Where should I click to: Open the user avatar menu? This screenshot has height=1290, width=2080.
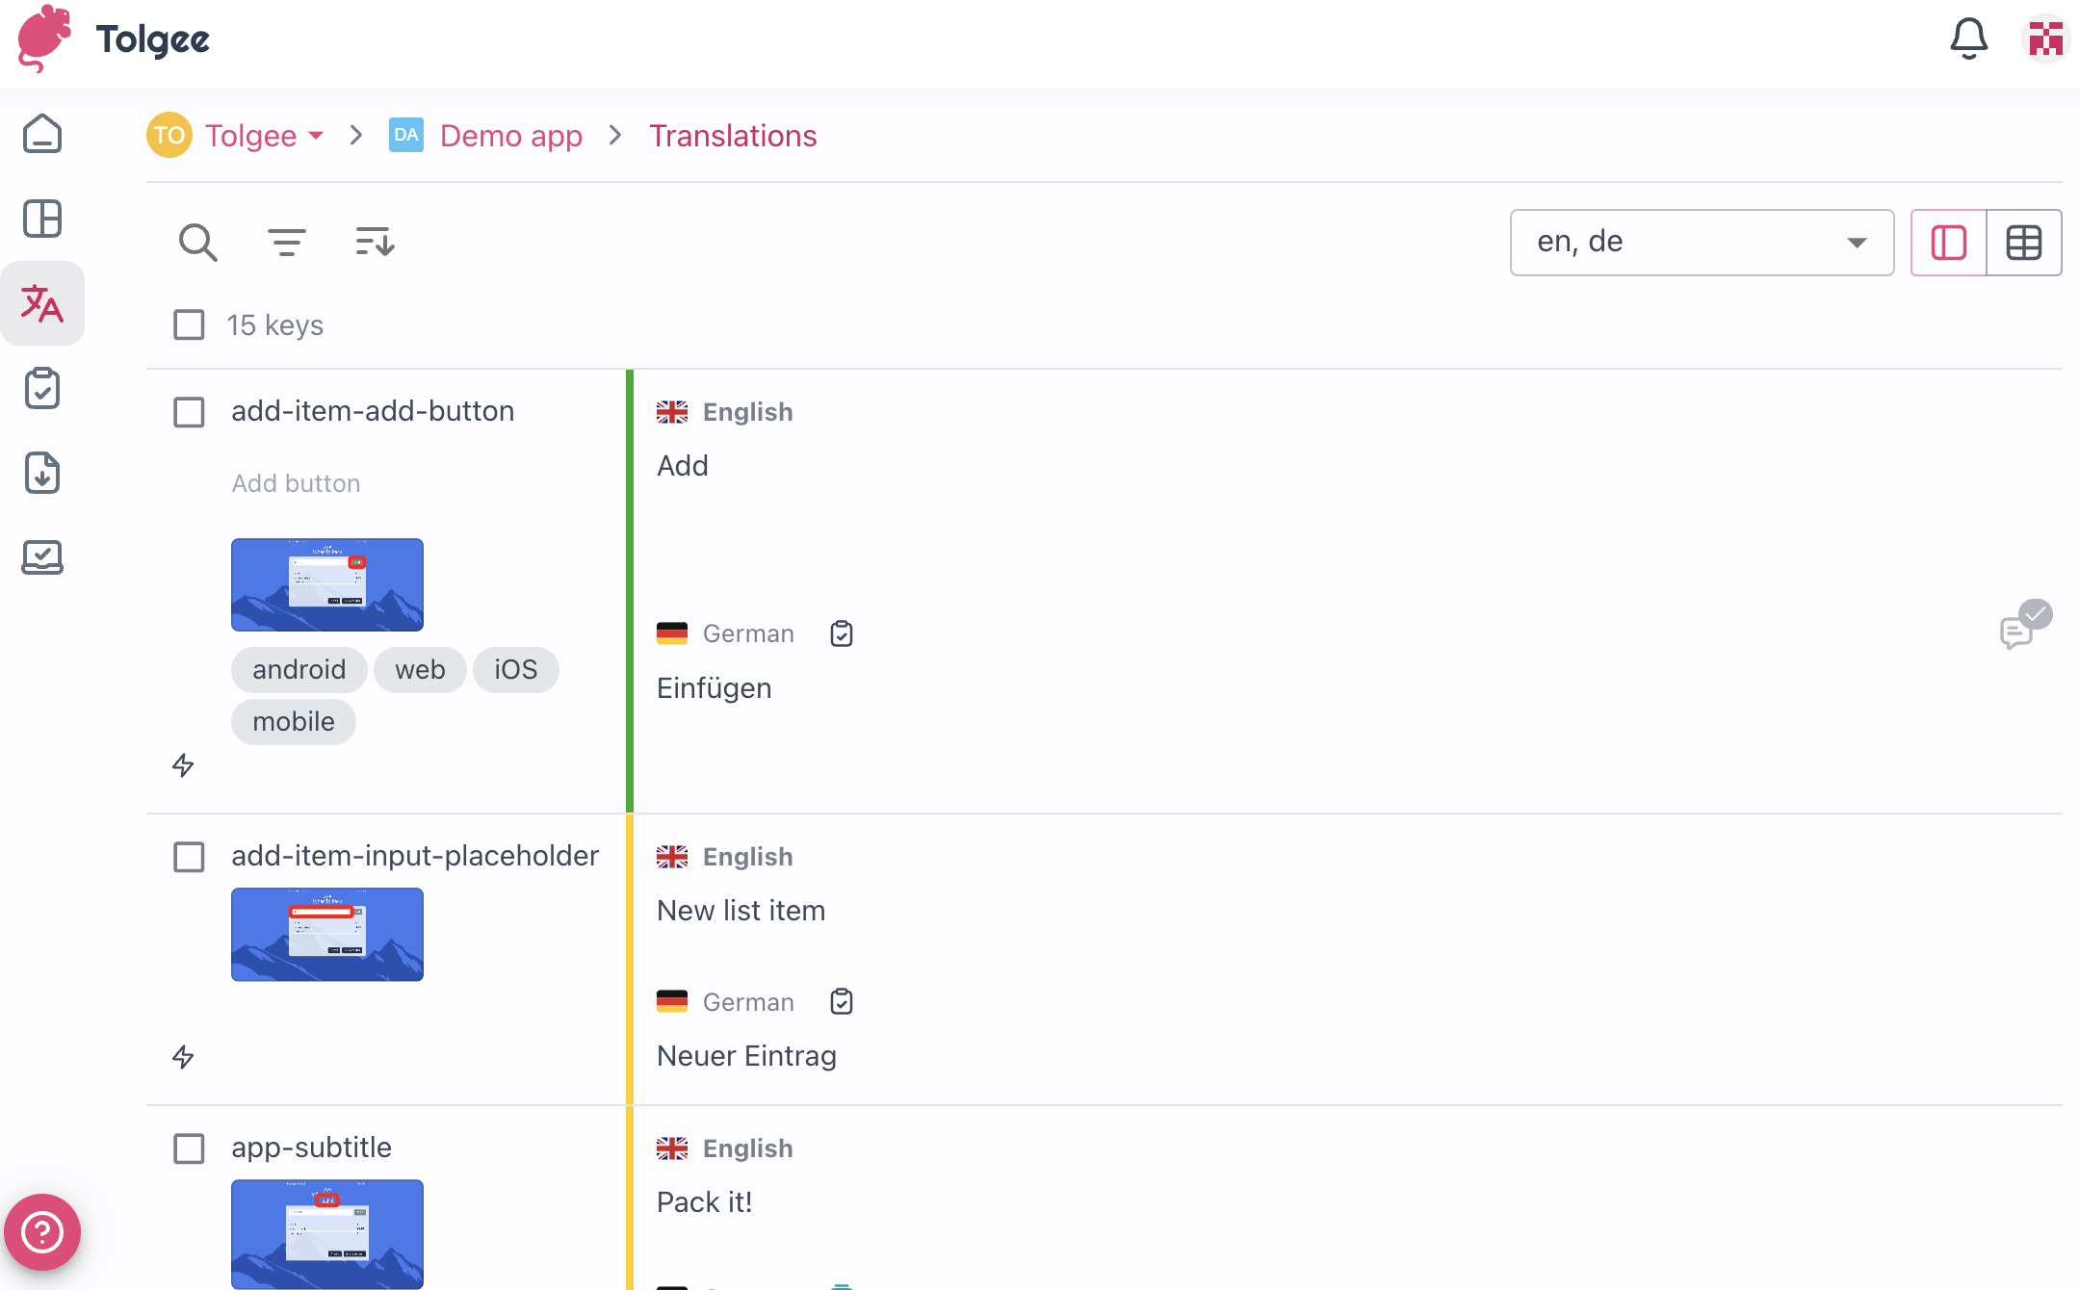click(x=2045, y=39)
